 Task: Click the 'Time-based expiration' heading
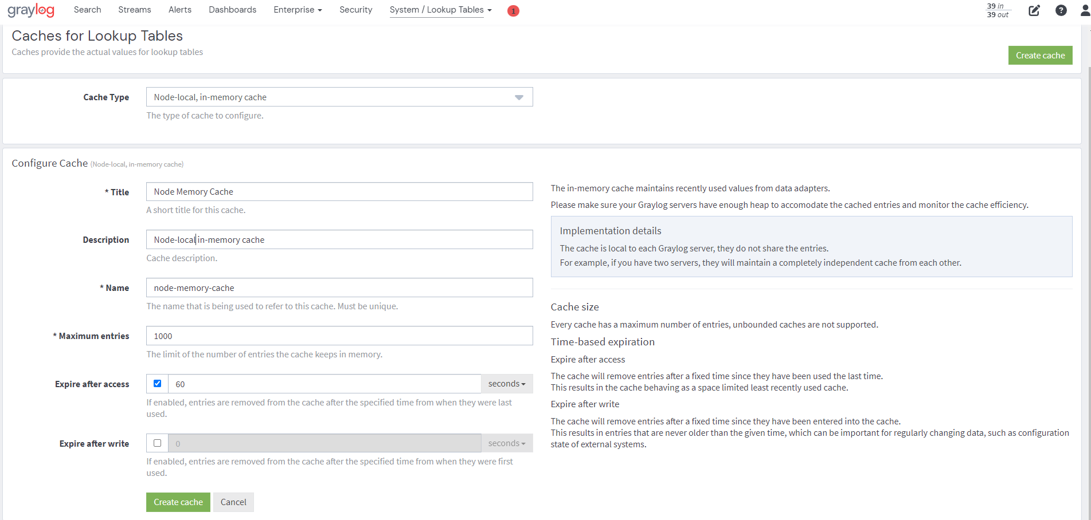tap(603, 342)
